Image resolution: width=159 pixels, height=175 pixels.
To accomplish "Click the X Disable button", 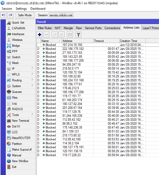I will pyautogui.click(x=61, y=35).
